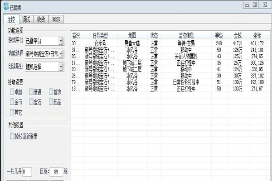
Task: Sort by the 任务类型 column header
Action: (100, 35)
